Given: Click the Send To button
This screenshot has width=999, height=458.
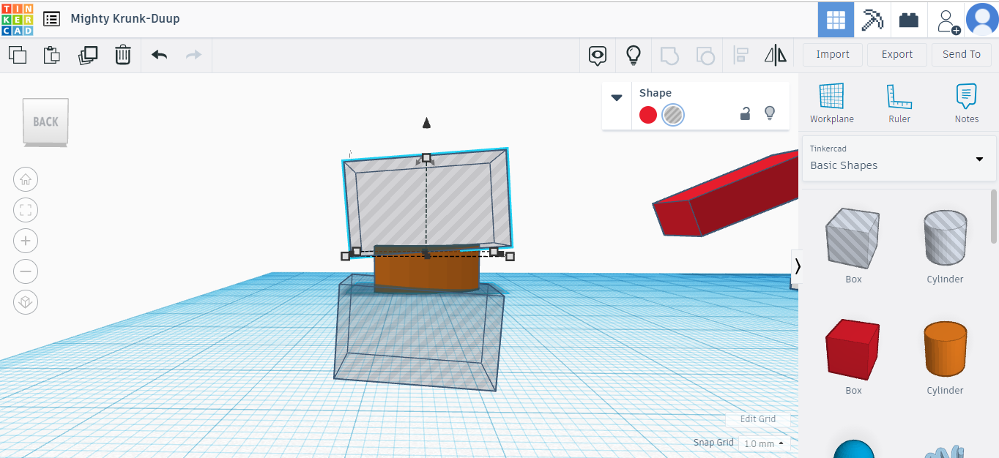Looking at the screenshot, I should 962,54.
